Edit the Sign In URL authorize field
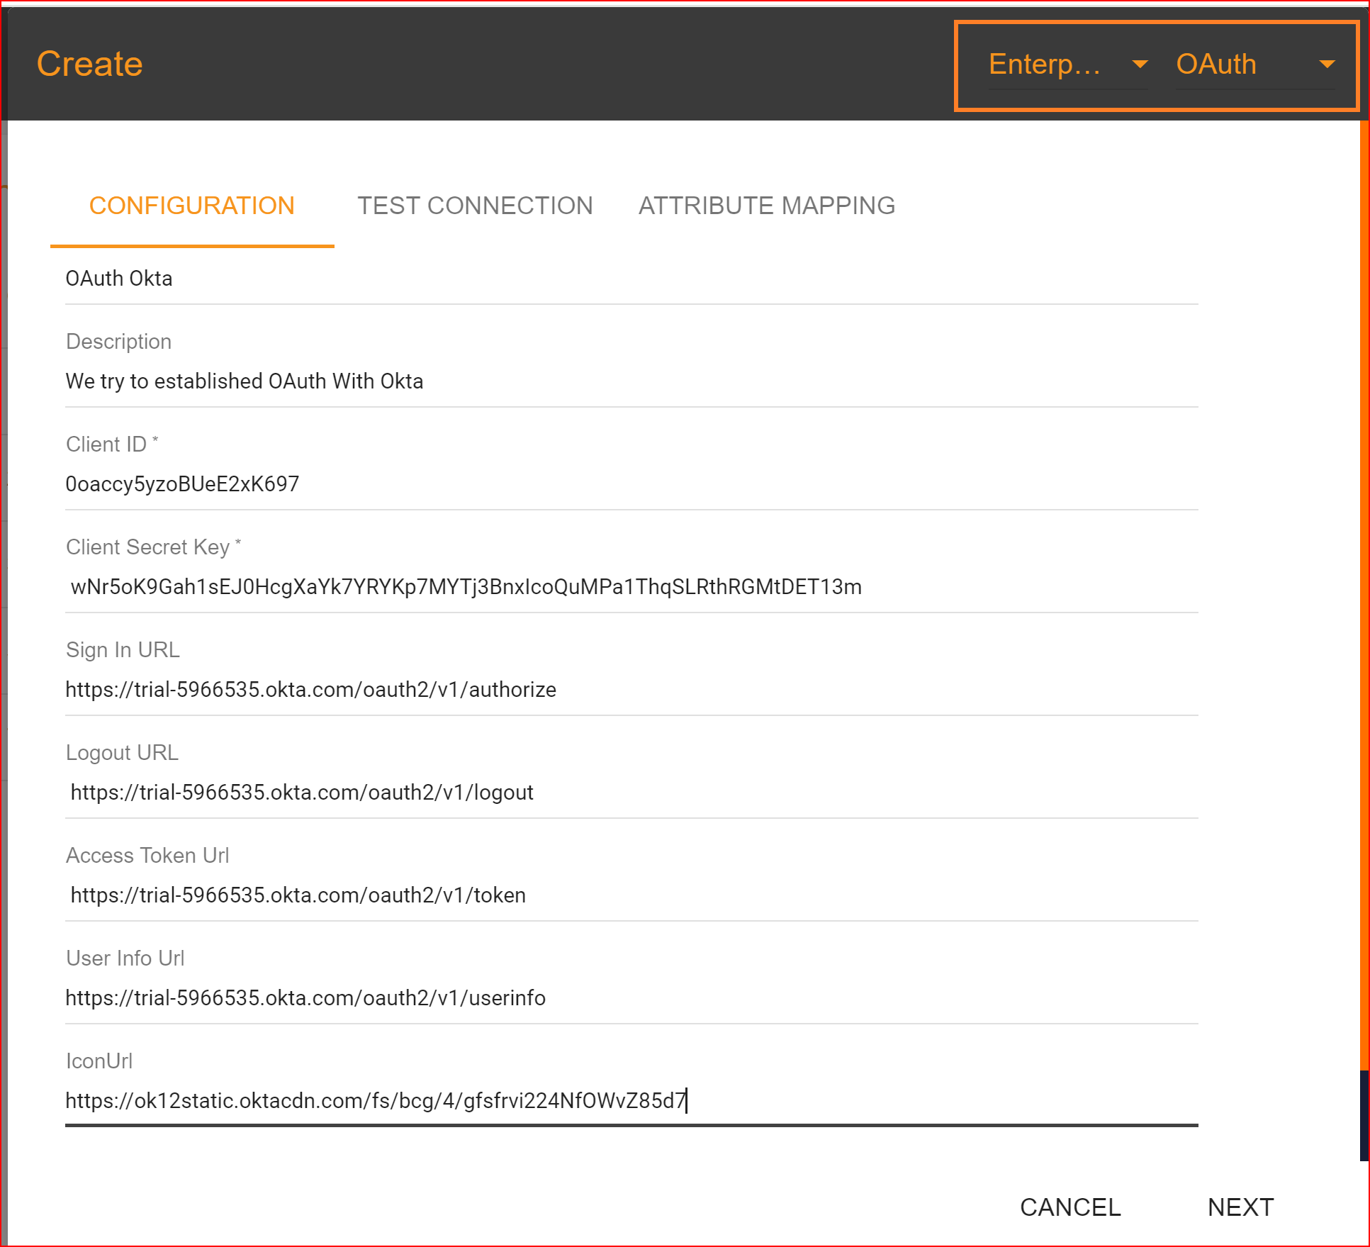 click(x=631, y=690)
